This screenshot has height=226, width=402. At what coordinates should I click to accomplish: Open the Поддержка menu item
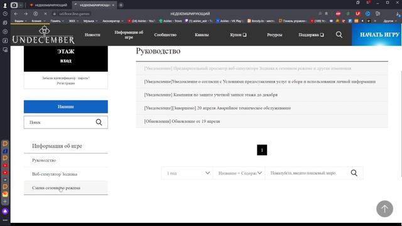(x=311, y=35)
